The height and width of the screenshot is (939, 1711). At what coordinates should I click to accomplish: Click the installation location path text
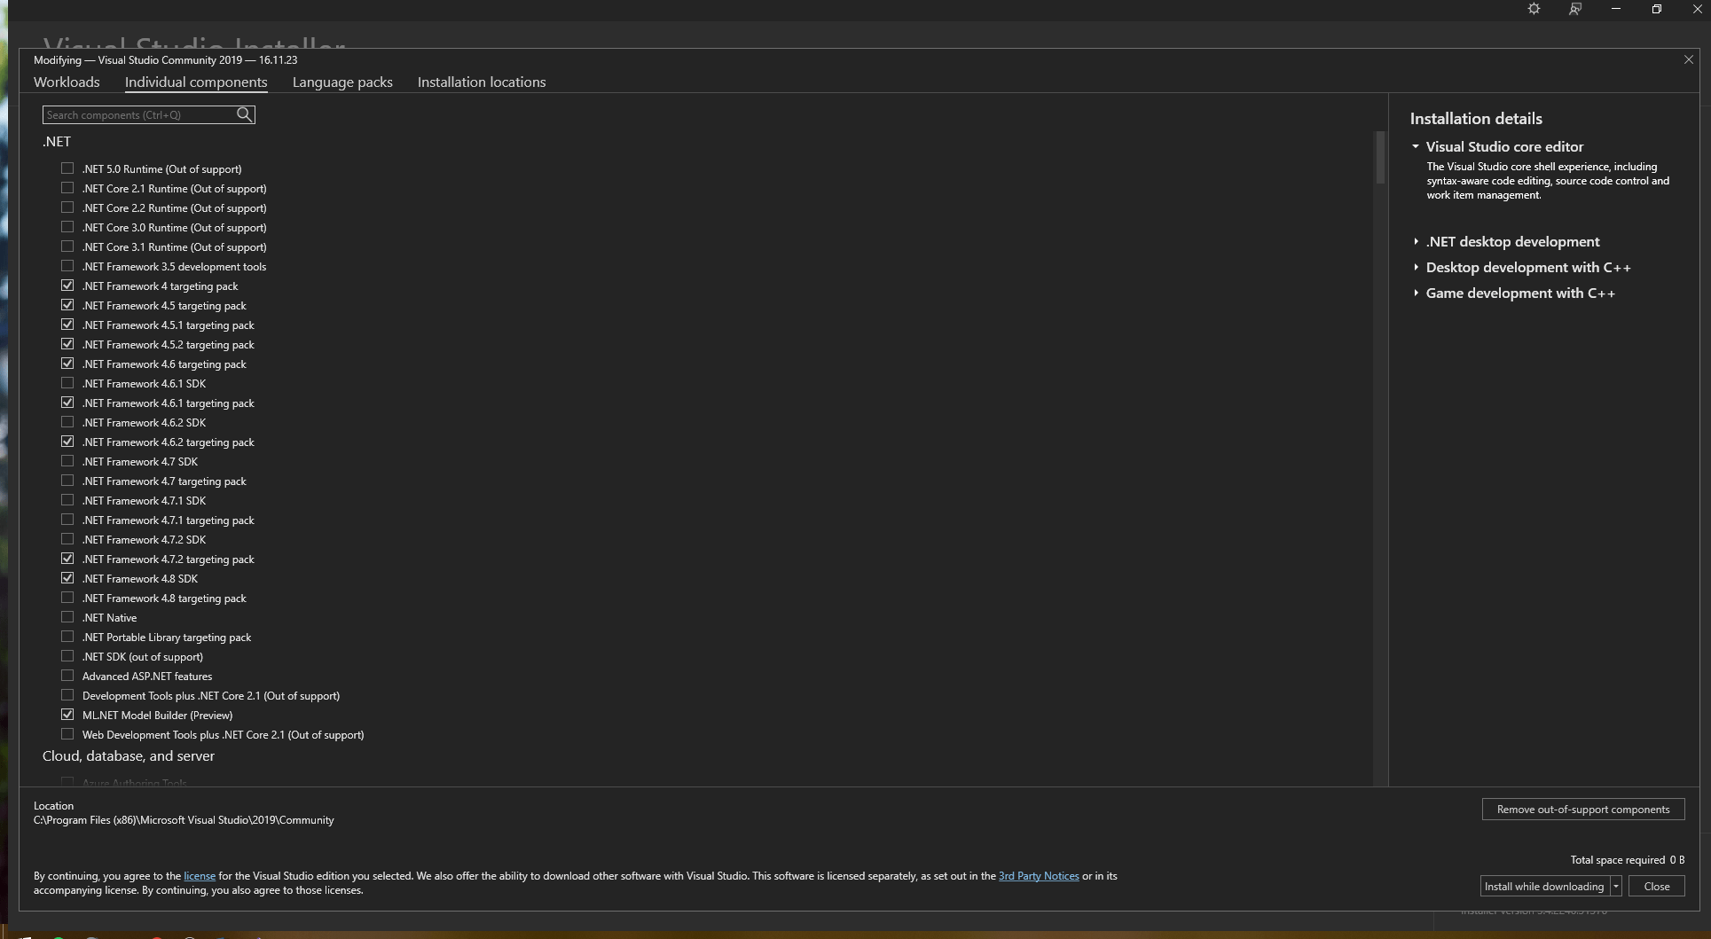[x=184, y=820]
